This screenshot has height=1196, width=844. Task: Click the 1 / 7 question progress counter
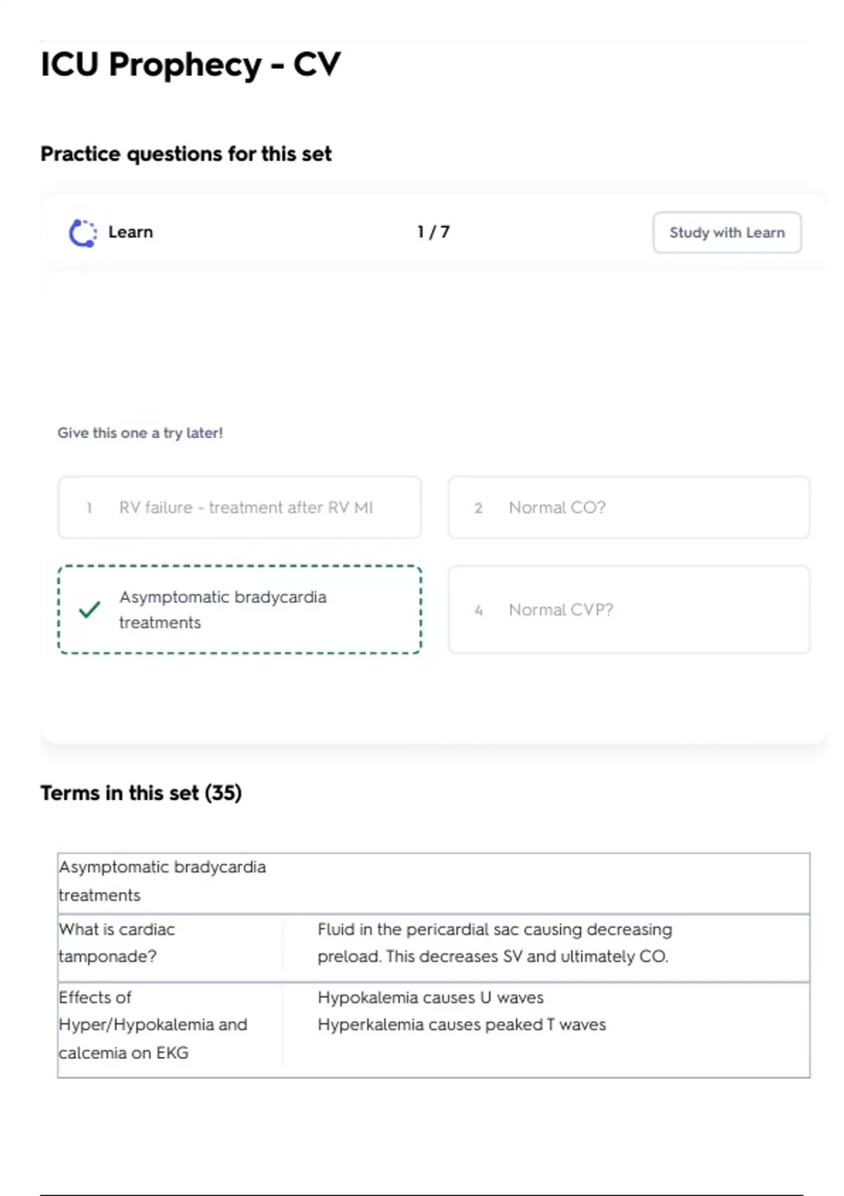click(x=433, y=232)
